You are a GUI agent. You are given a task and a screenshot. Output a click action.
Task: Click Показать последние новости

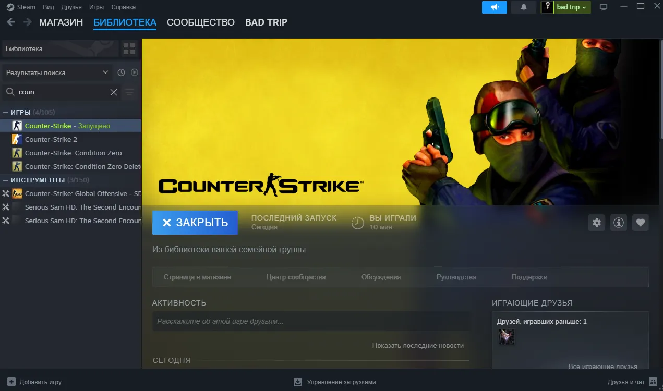tap(418, 345)
